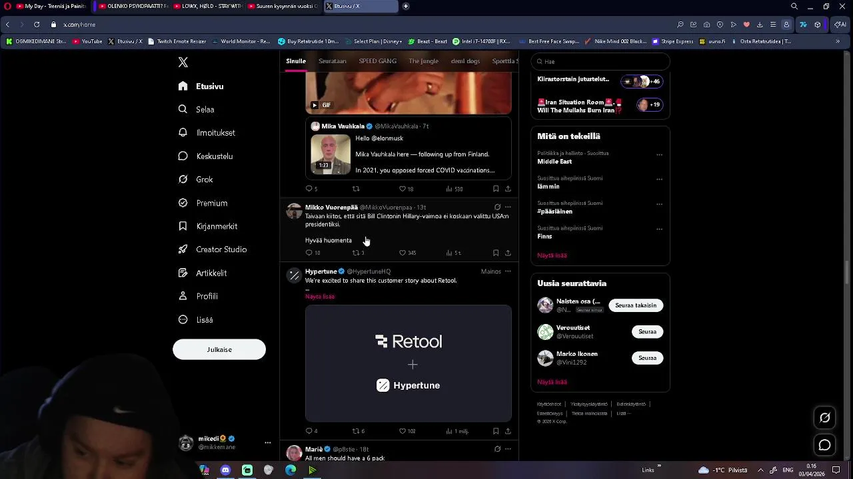853x479 pixels.
Task: Bookmark the Hypertune post
Action: point(495,431)
